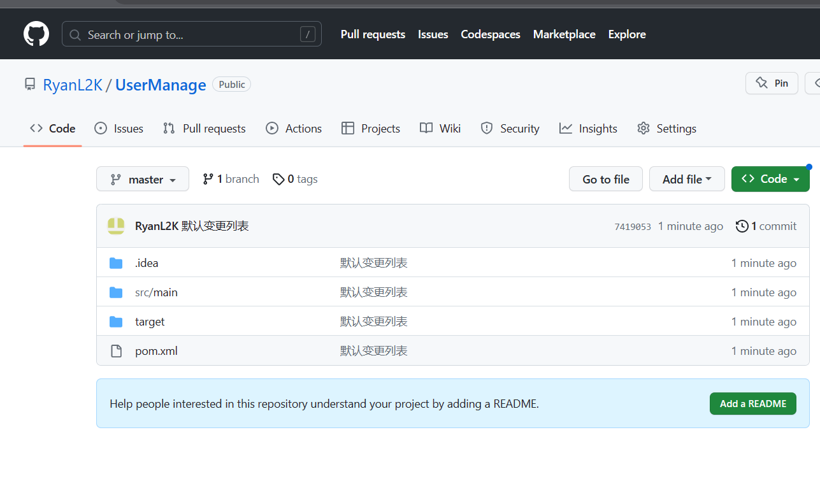Open the Actions tab

coord(294,129)
